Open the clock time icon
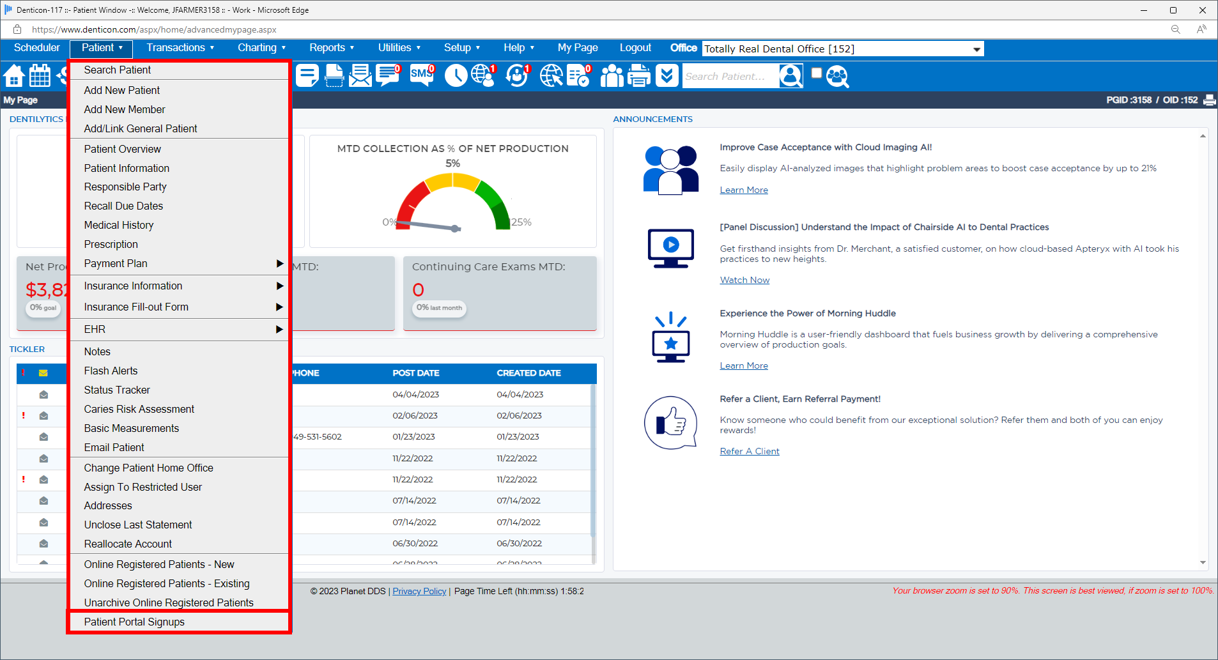Image resolution: width=1218 pixels, height=660 pixels. click(x=456, y=76)
